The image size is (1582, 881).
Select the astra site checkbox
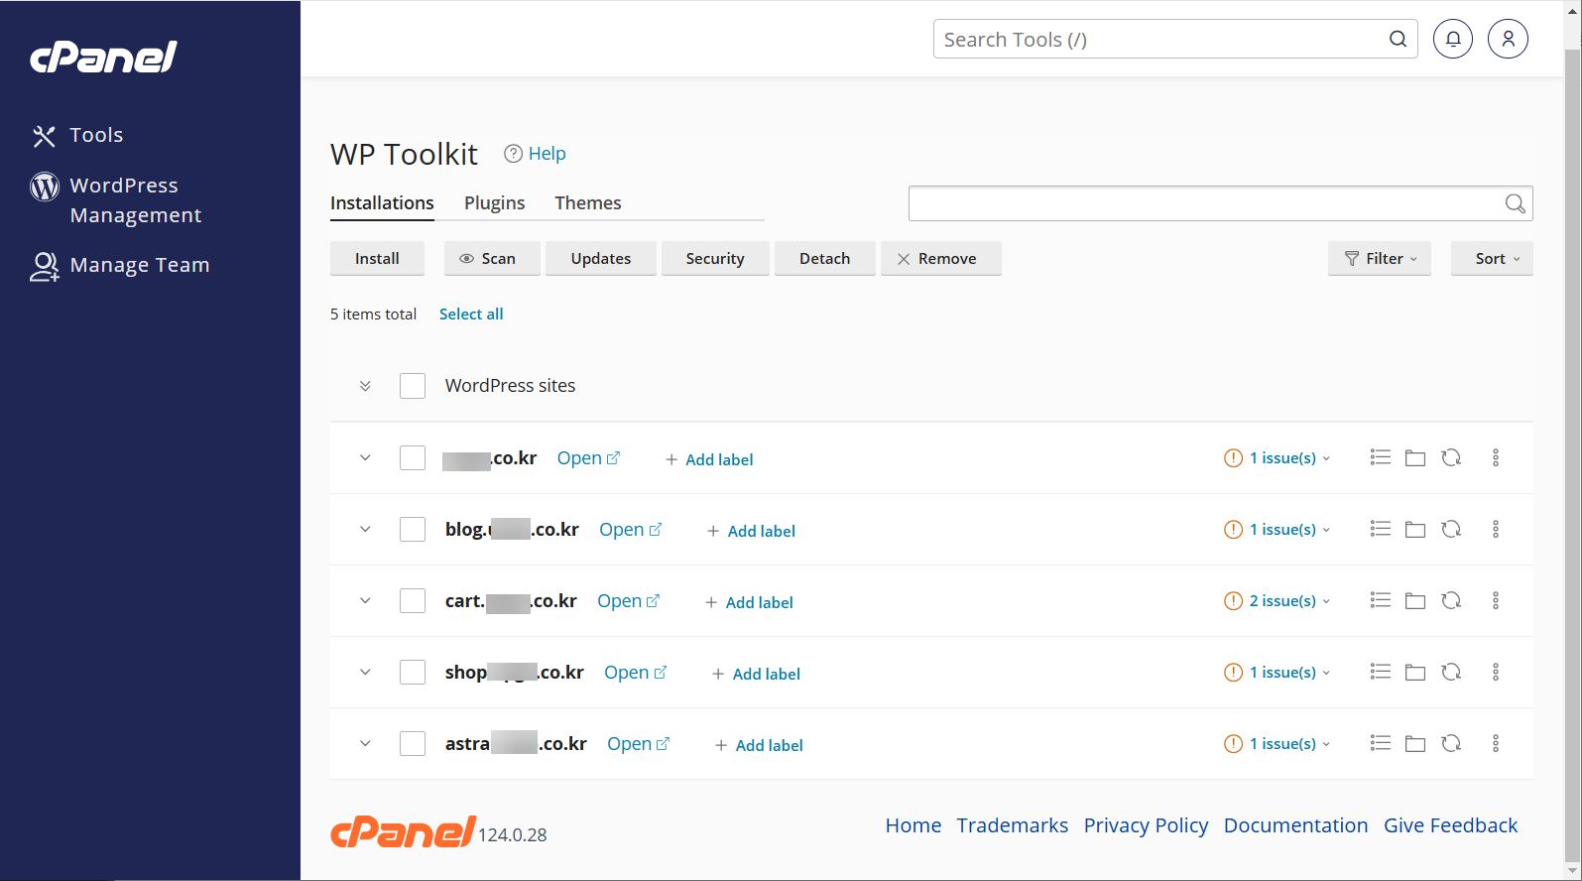point(413,743)
